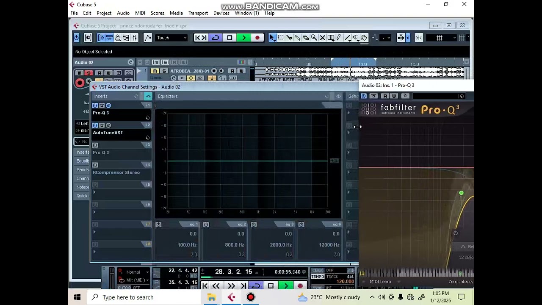The width and height of the screenshot is (542, 305).
Task: Choose the Draw pencil tool
Action: [x=339, y=38]
